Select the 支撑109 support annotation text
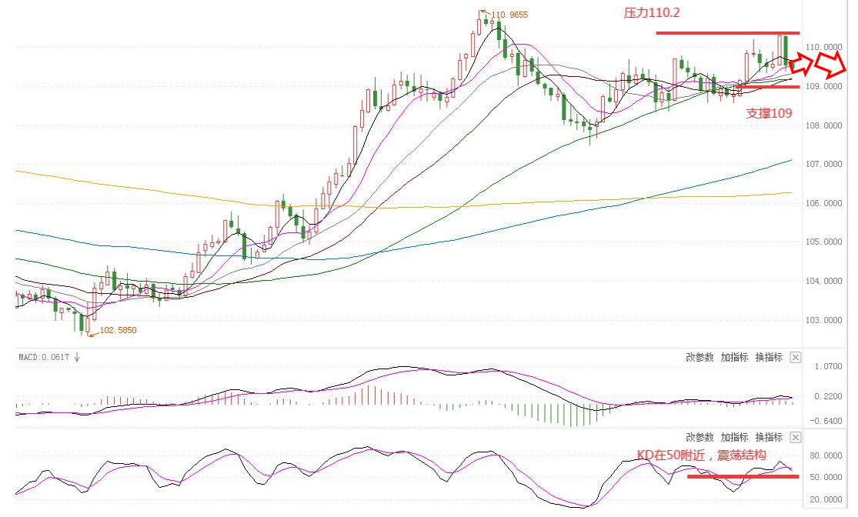The height and width of the screenshot is (517, 858). 769,112
